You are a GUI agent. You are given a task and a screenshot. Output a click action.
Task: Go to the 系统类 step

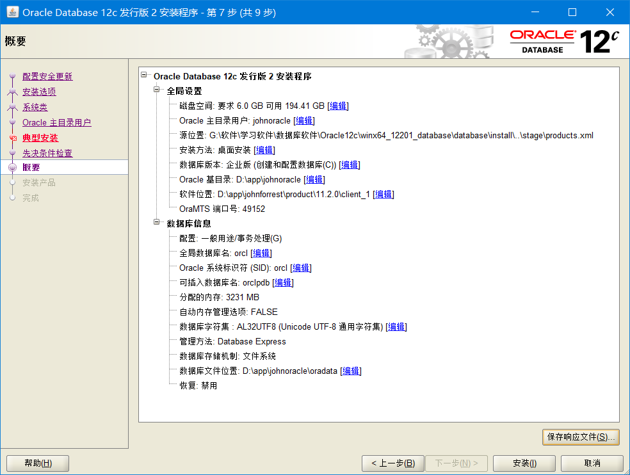35,107
